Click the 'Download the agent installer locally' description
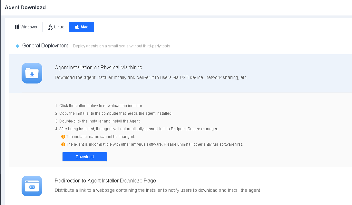 [151, 77]
